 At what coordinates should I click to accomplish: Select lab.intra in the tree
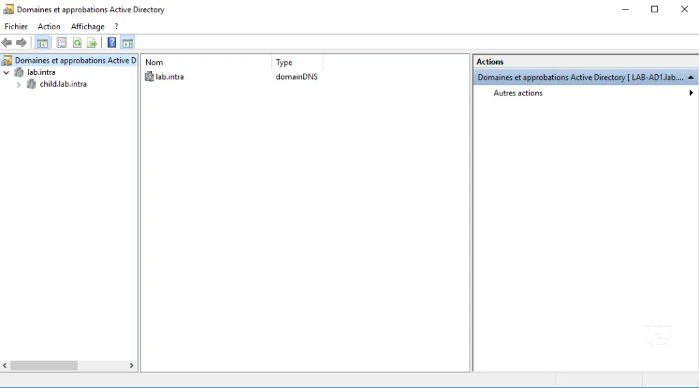point(42,72)
